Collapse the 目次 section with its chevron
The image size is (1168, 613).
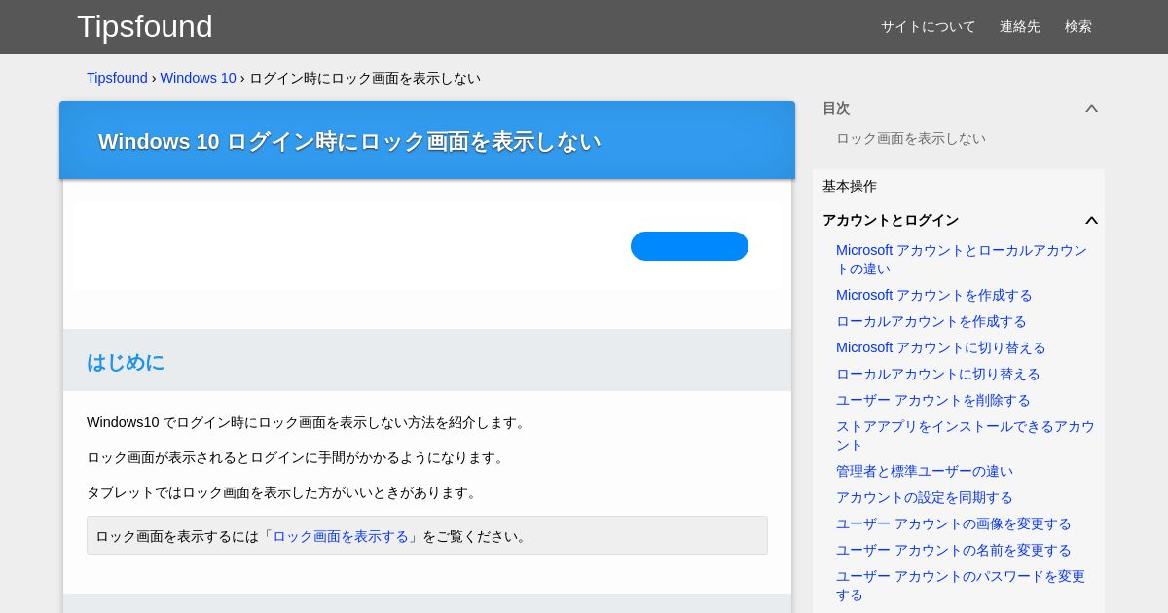pyautogui.click(x=1091, y=108)
